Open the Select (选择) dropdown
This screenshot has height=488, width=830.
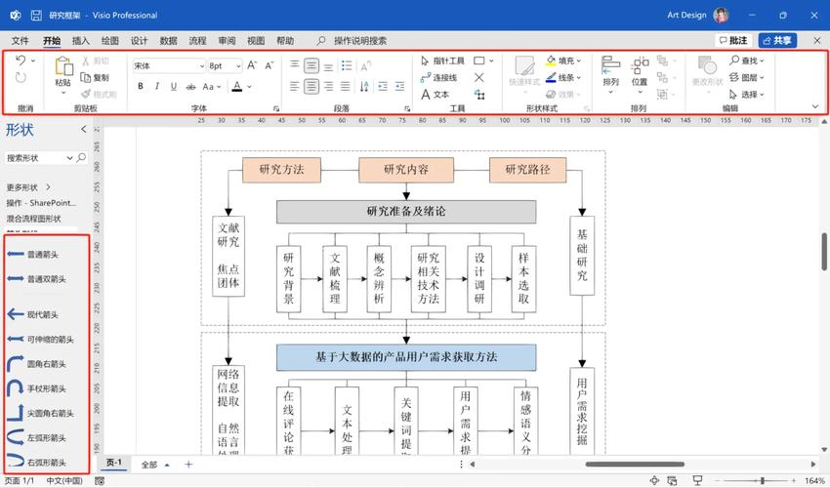coord(746,95)
